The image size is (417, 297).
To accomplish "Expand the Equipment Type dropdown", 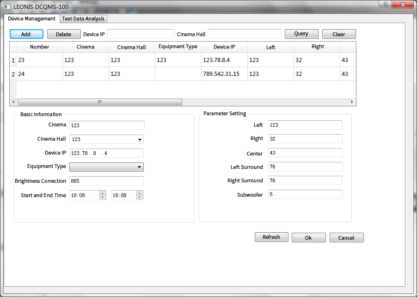I will point(139,167).
